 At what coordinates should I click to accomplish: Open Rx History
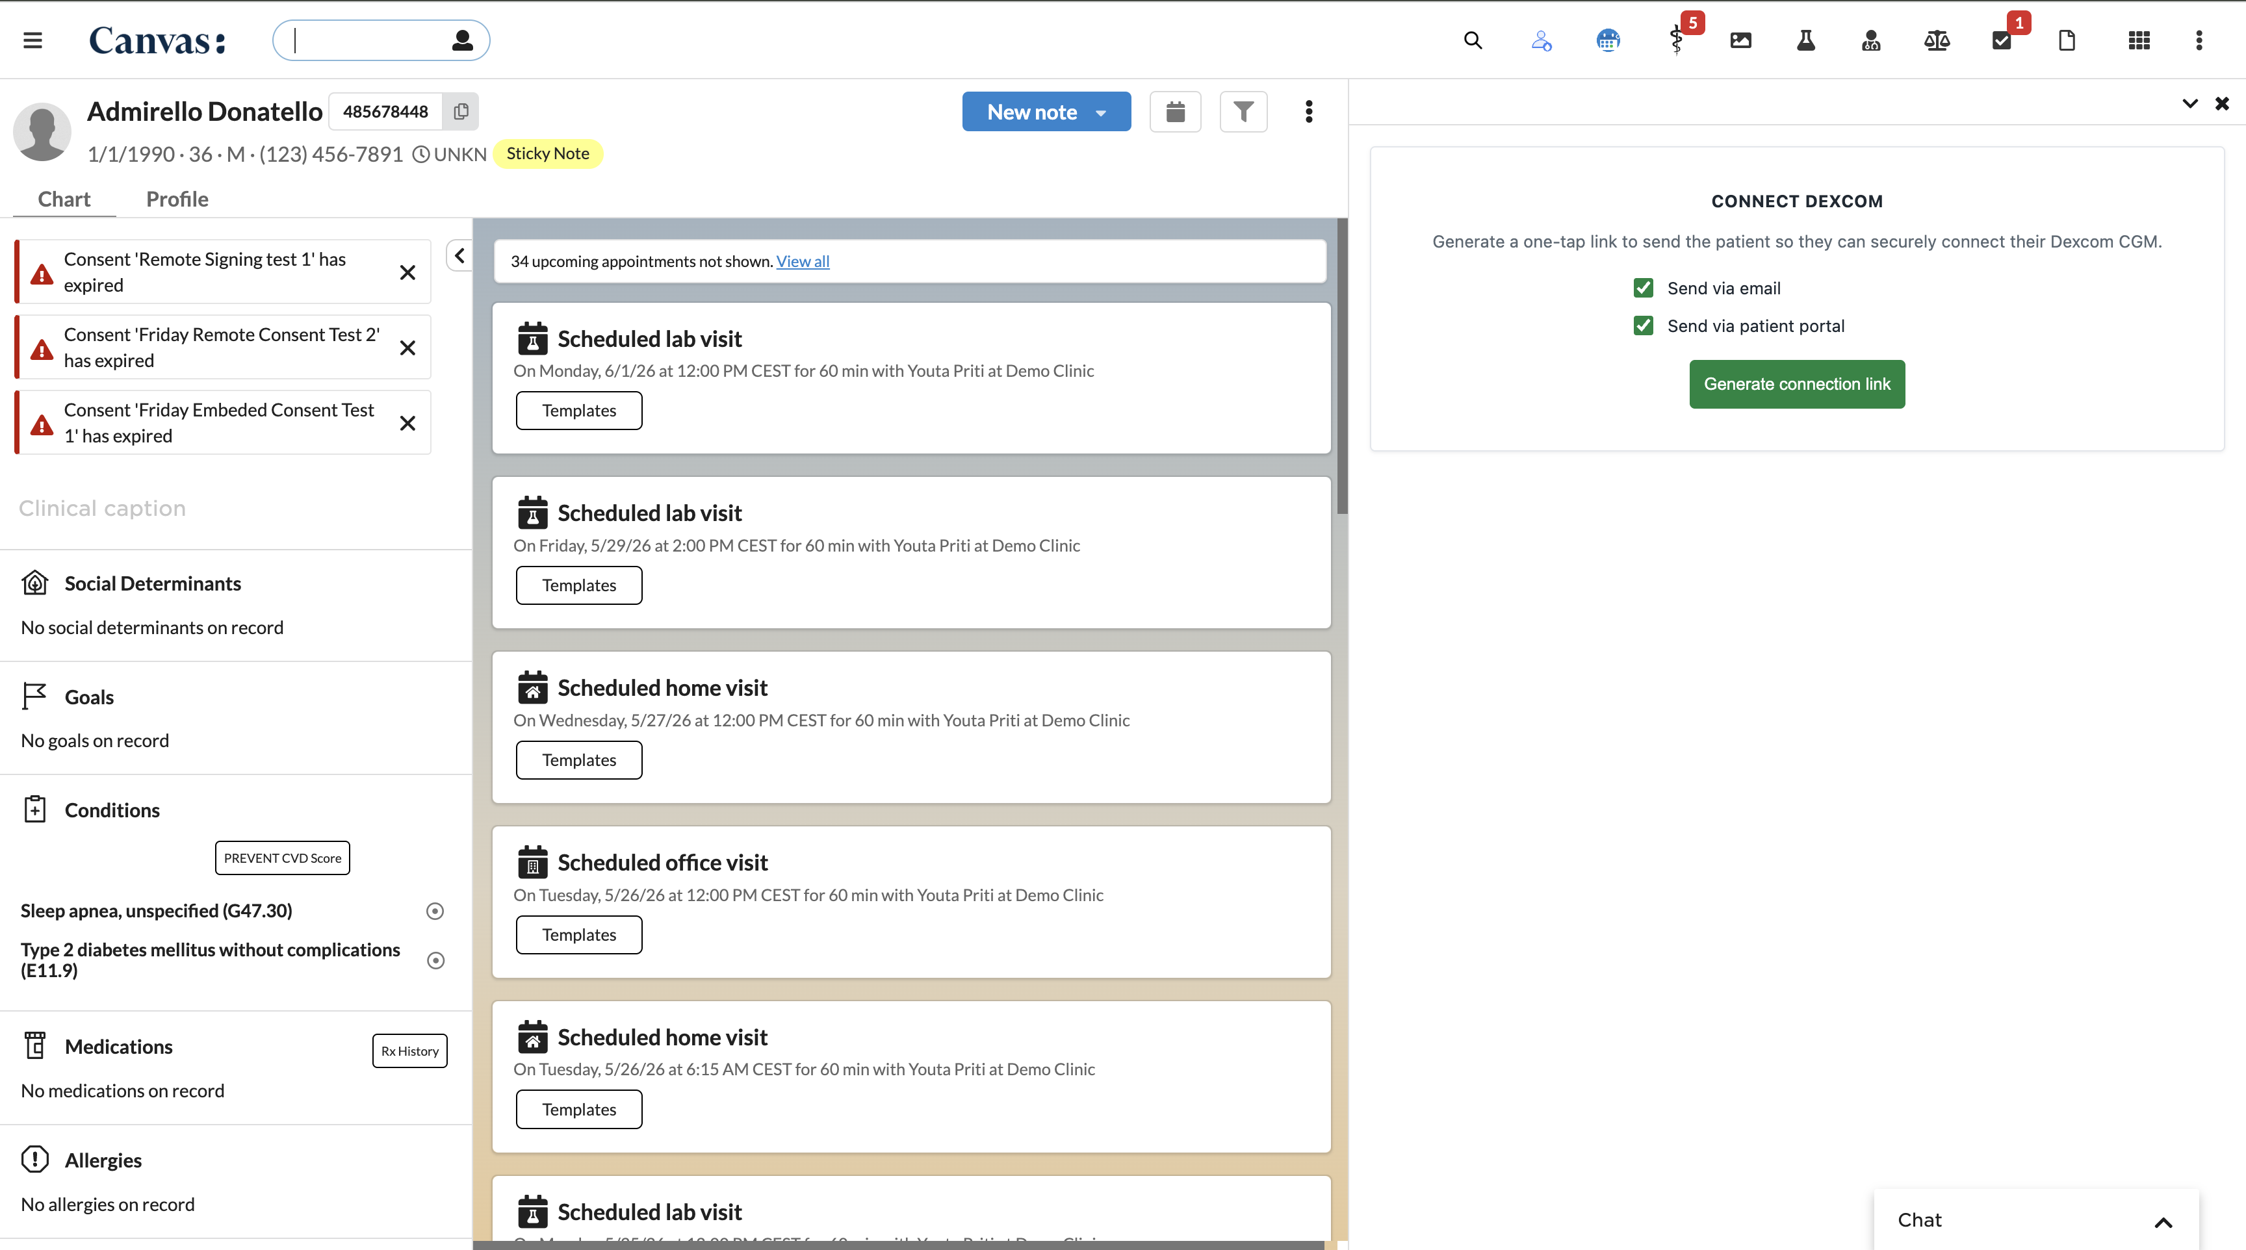coord(410,1051)
